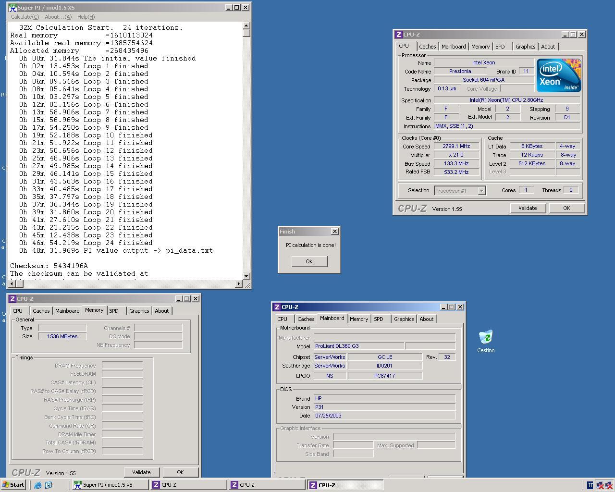Viewport: 615px width, 492px height.
Task: Select CPU tab in Memory CPU-Z window
Action: click(18, 311)
